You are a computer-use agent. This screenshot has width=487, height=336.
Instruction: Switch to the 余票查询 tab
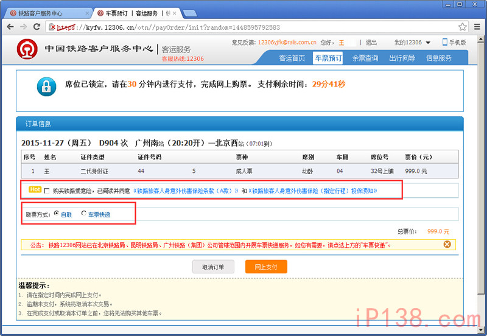pyautogui.click(x=365, y=58)
